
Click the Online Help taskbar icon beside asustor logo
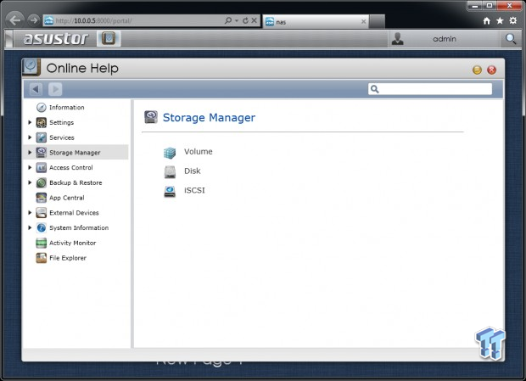pyautogui.click(x=109, y=38)
